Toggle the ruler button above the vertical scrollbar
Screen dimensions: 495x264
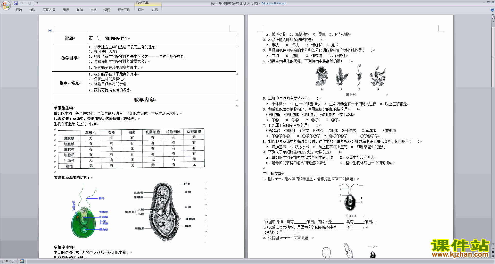pyautogui.click(x=493, y=18)
